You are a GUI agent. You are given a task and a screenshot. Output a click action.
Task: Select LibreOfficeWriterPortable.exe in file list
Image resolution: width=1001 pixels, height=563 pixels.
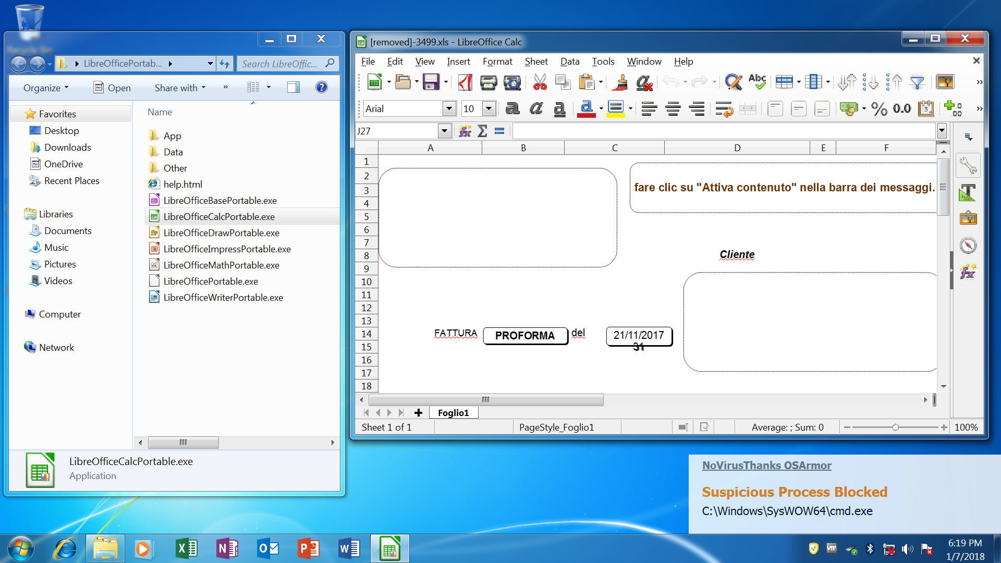223,297
